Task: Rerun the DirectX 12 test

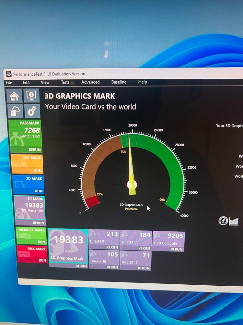Action: (x=144, y=268)
